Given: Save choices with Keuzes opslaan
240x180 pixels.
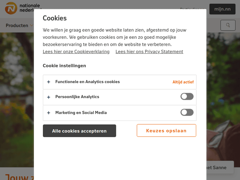Looking at the screenshot, I should click(x=166, y=130).
